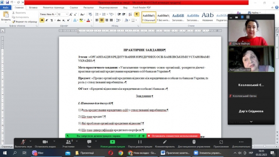Select justify alignment icon

tap(111, 20)
